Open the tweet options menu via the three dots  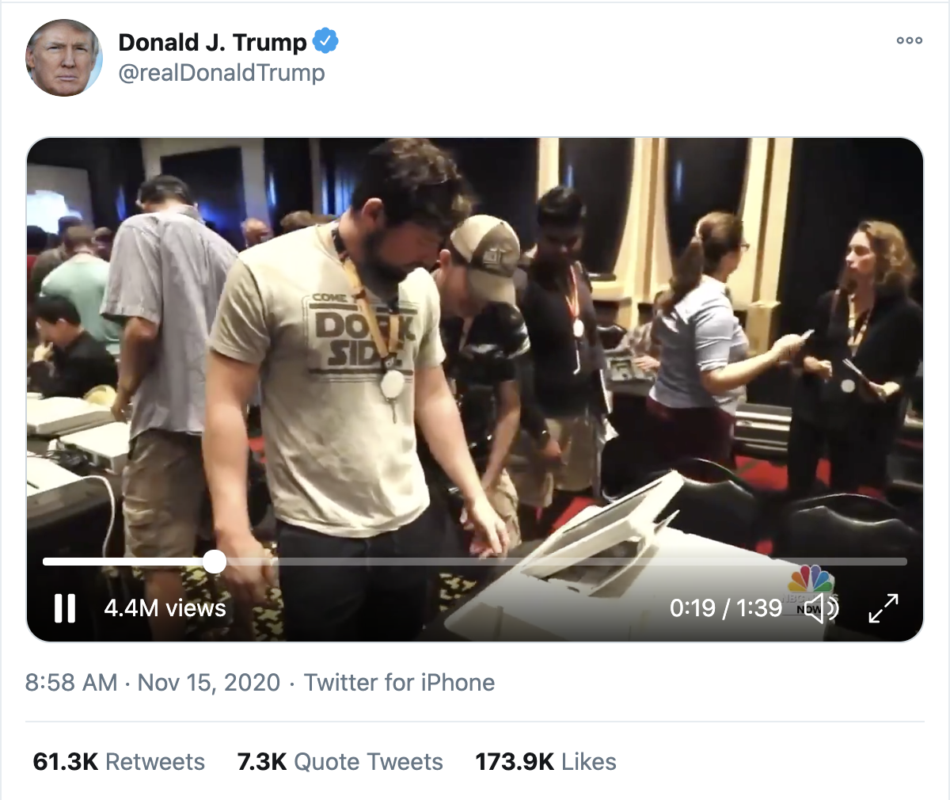(x=909, y=40)
